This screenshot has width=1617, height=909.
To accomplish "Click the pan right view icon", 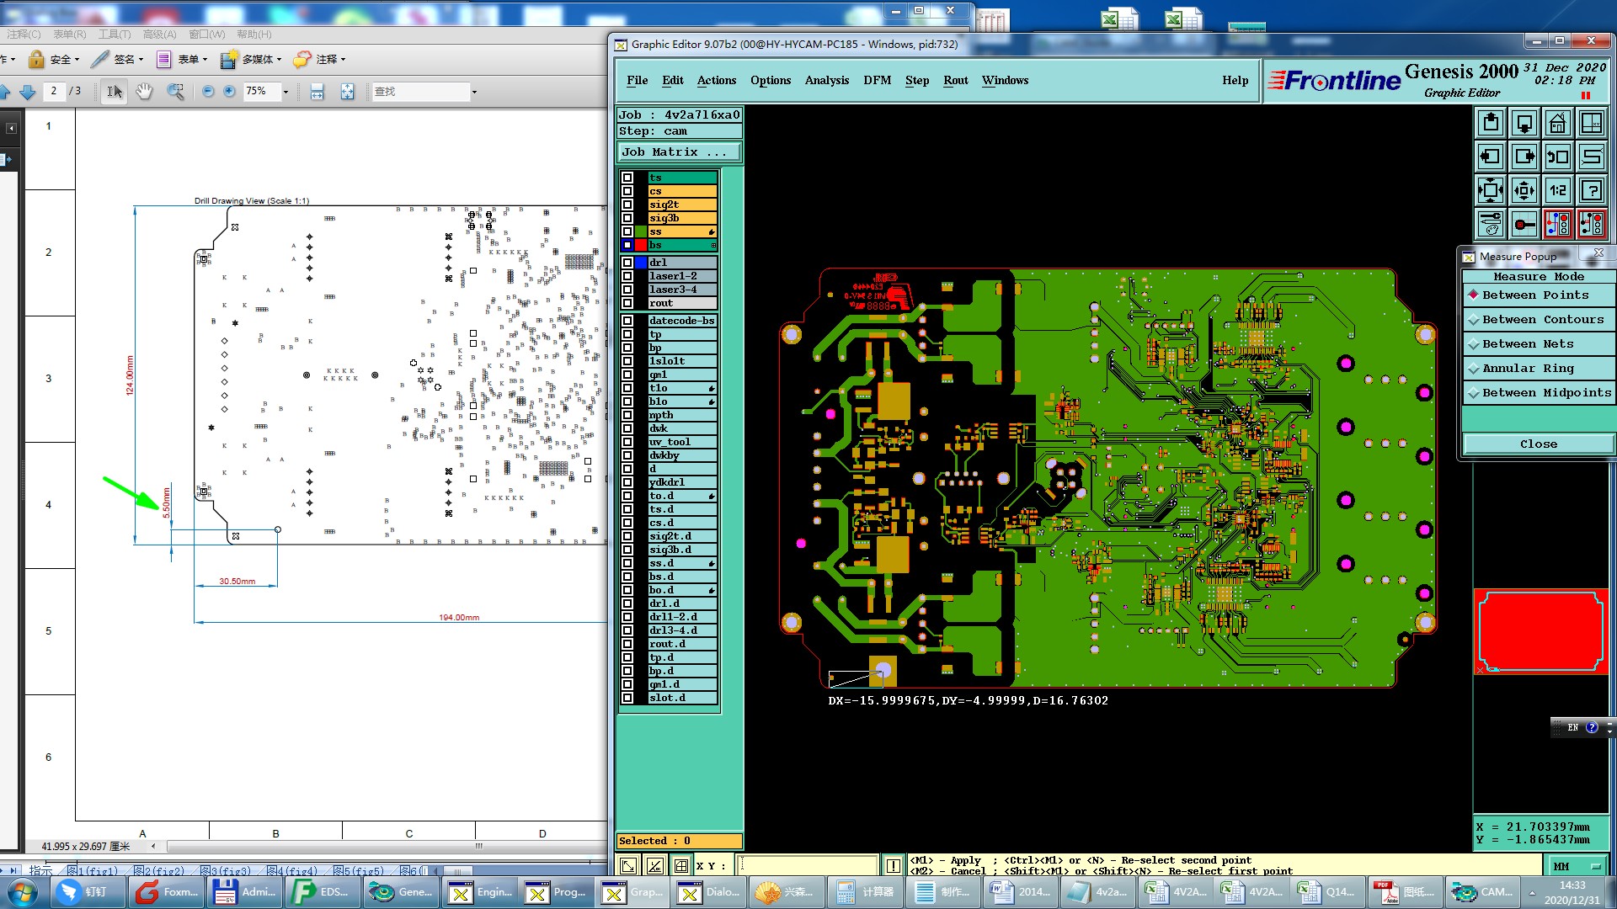I will tap(1524, 157).
